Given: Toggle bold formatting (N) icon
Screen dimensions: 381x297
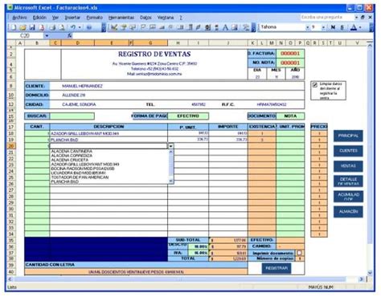Looking at the screenshot, I should (333, 27).
